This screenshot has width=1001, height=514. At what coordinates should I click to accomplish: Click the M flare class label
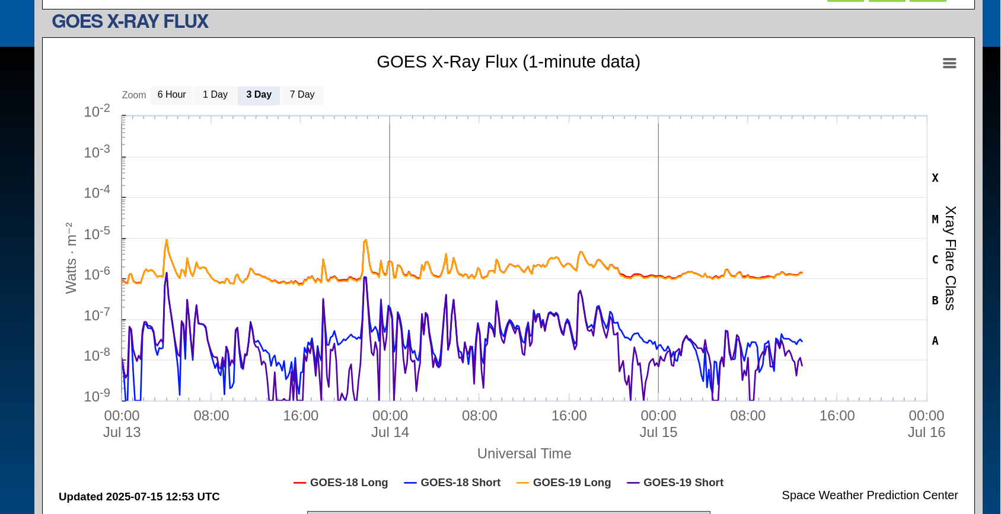pos(935,219)
